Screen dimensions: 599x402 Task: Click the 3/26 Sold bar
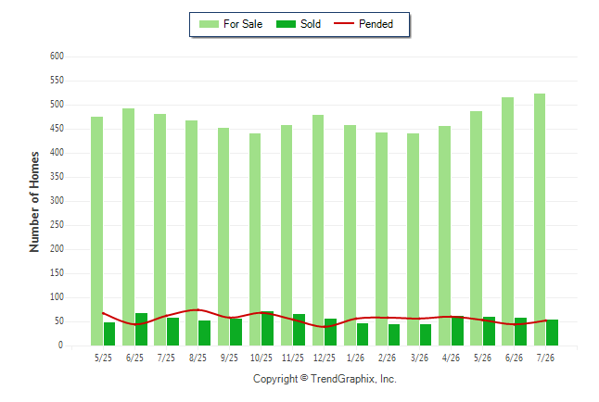tap(426, 334)
